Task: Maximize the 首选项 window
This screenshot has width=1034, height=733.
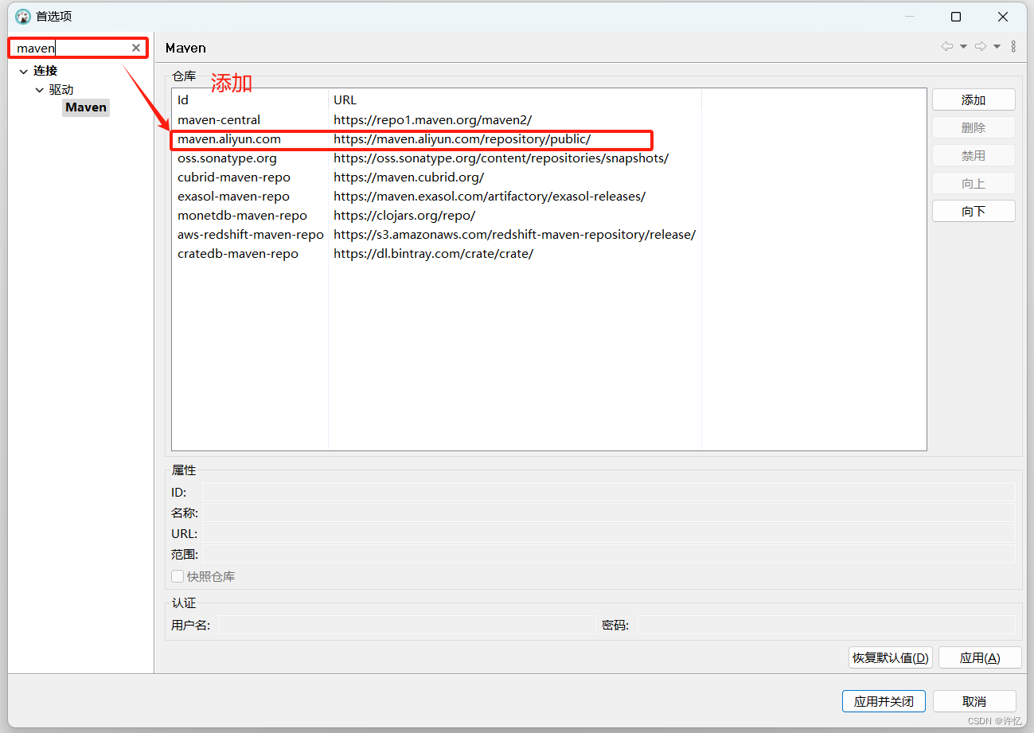Action: (956, 17)
